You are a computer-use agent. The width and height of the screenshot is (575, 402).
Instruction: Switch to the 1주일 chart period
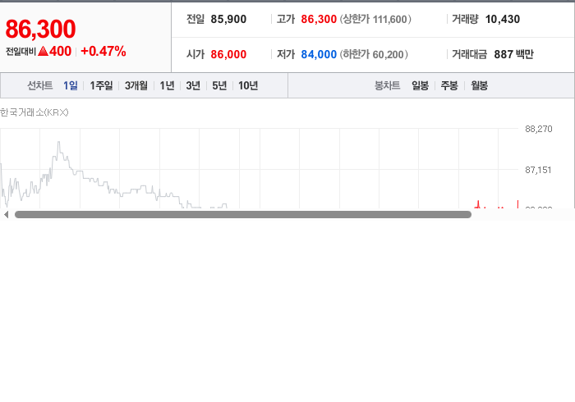101,85
